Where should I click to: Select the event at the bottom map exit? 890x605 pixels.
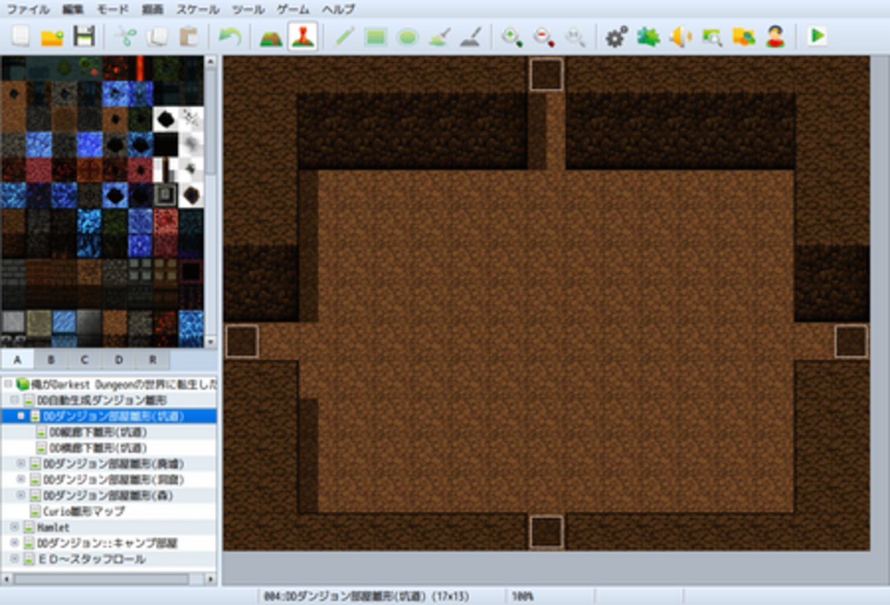546,532
